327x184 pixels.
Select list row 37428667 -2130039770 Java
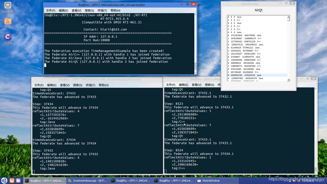pyautogui.click(x=257, y=57)
